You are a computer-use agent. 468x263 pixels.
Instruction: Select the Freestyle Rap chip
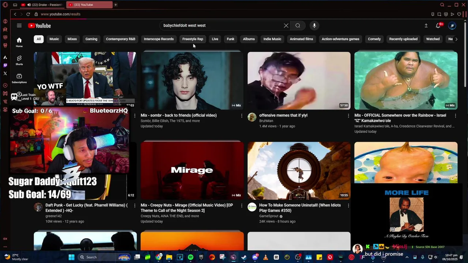click(193, 39)
